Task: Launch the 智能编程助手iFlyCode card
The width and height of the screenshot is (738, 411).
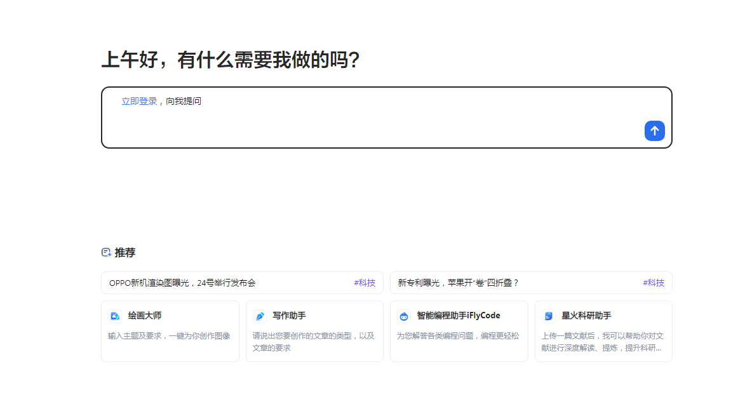Action: [459, 330]
